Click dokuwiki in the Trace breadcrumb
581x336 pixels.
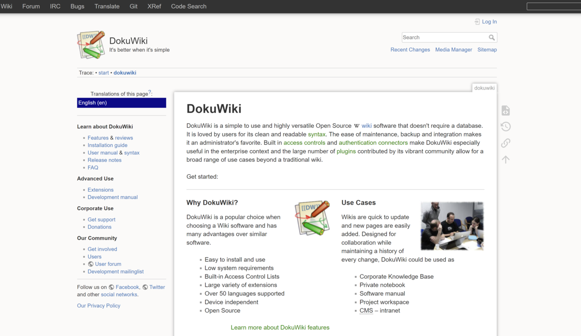pyautogui.click(x=125, y=73)
